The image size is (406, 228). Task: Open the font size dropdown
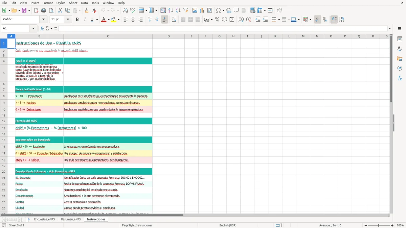click(68, 20)
